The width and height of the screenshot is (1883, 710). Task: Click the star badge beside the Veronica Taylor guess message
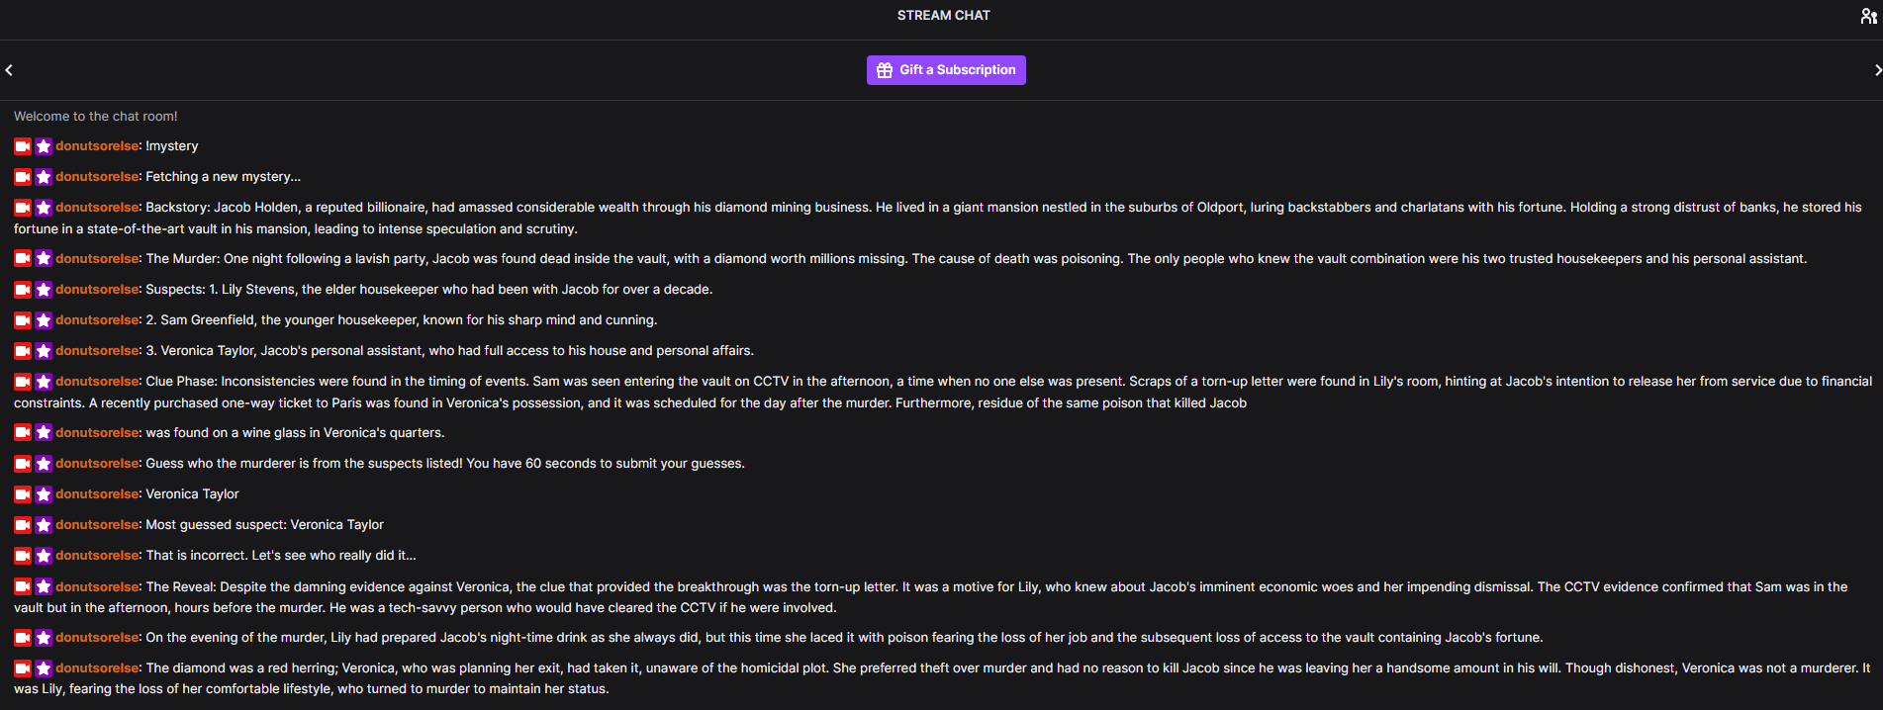pos(44,494)
